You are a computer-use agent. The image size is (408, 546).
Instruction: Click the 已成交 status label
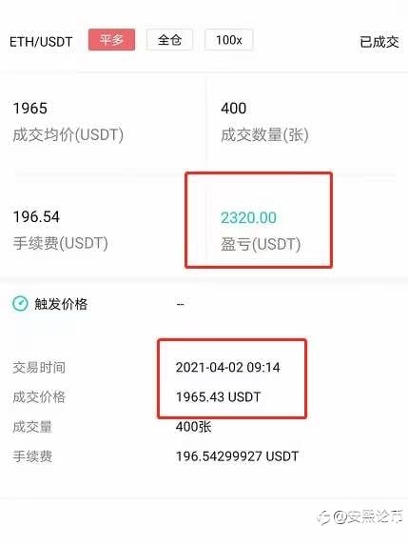coord(379,42)
